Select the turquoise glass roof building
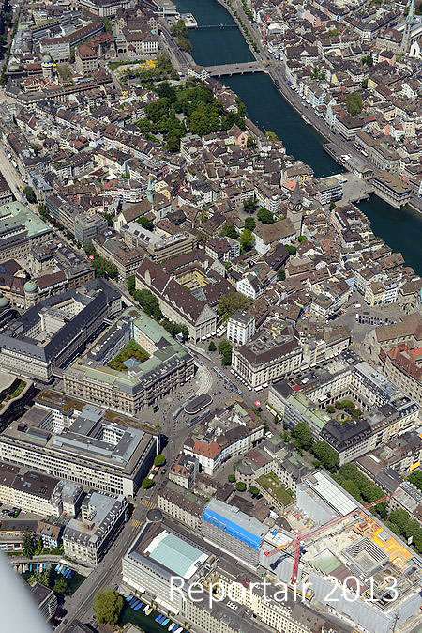Image resolution: width=422 pixels, height=633 pixels. click(x=176, y=554)
